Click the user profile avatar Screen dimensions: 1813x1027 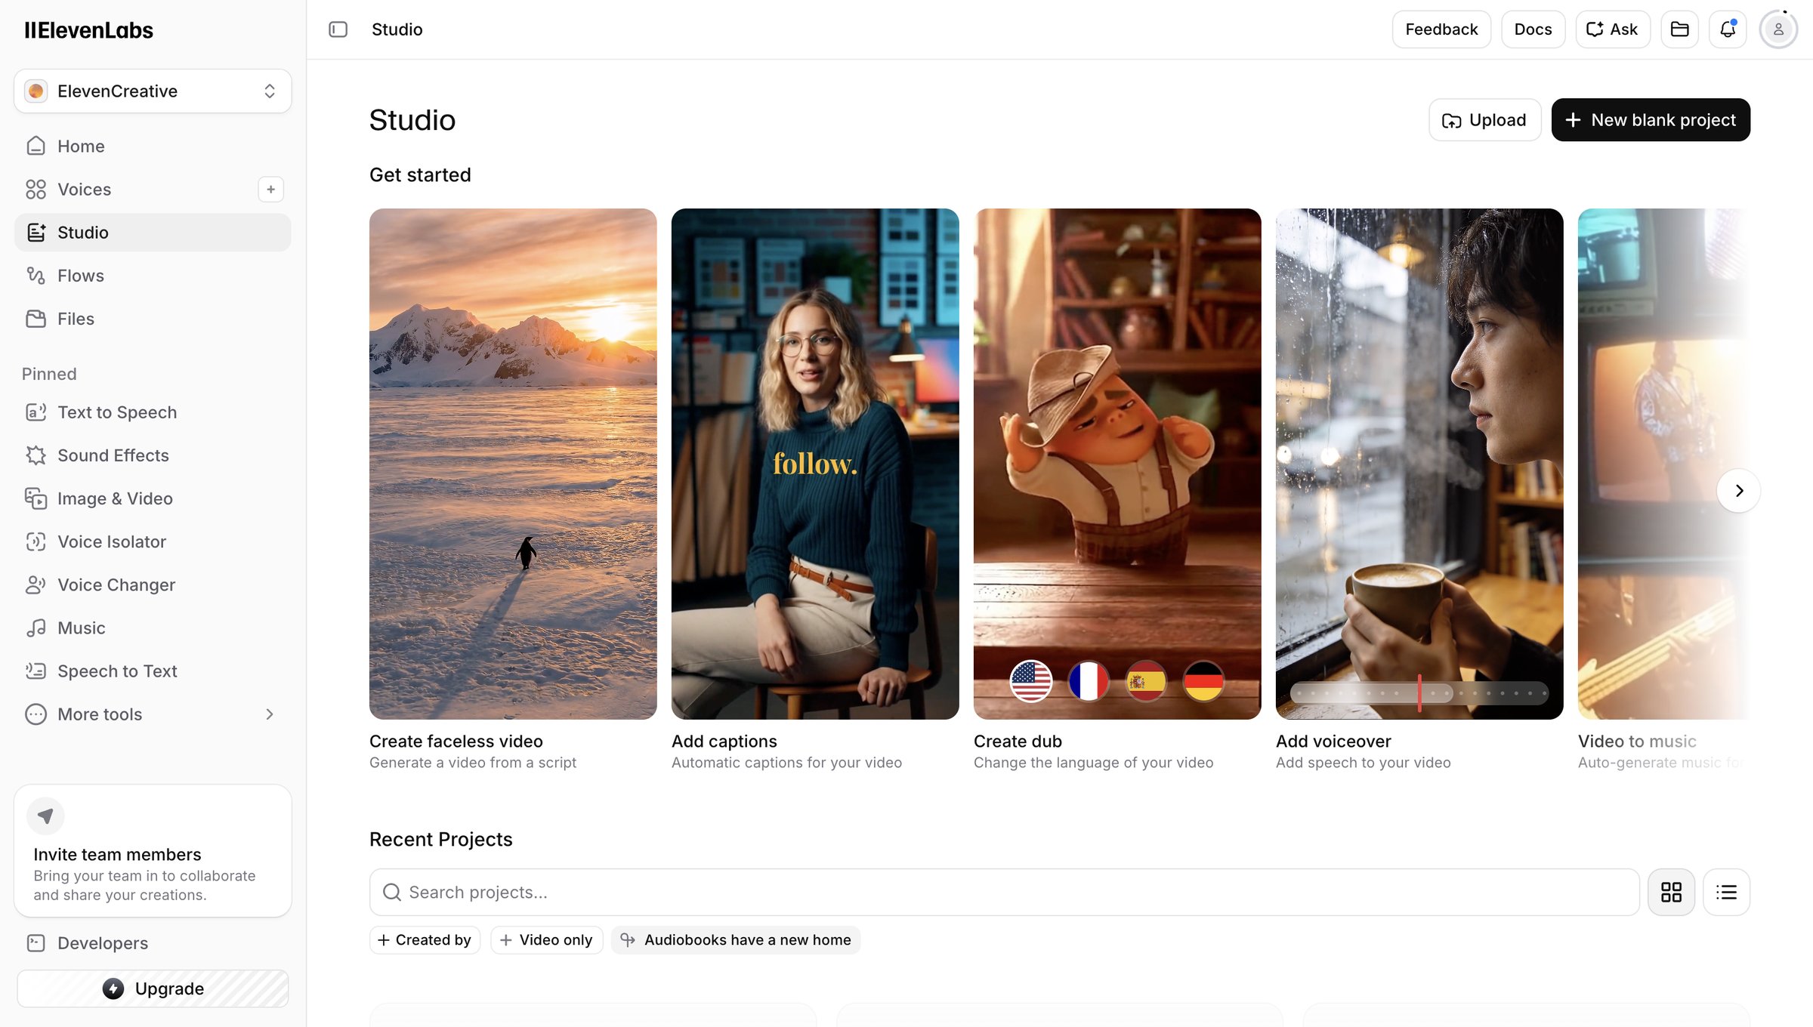pos(1778,29)
